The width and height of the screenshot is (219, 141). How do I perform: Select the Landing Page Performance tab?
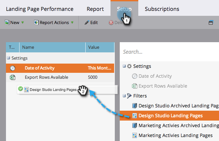(40, 9)
